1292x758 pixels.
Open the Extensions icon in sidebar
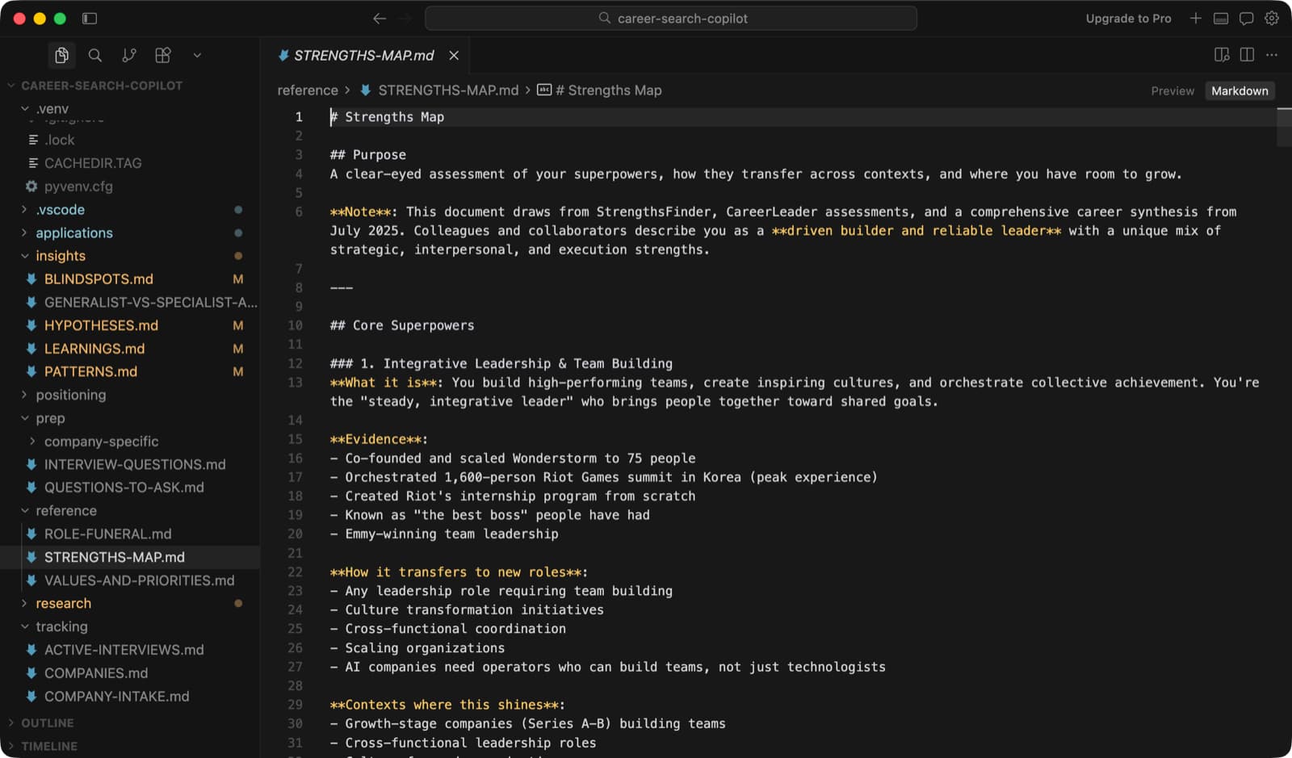point(163,55)
